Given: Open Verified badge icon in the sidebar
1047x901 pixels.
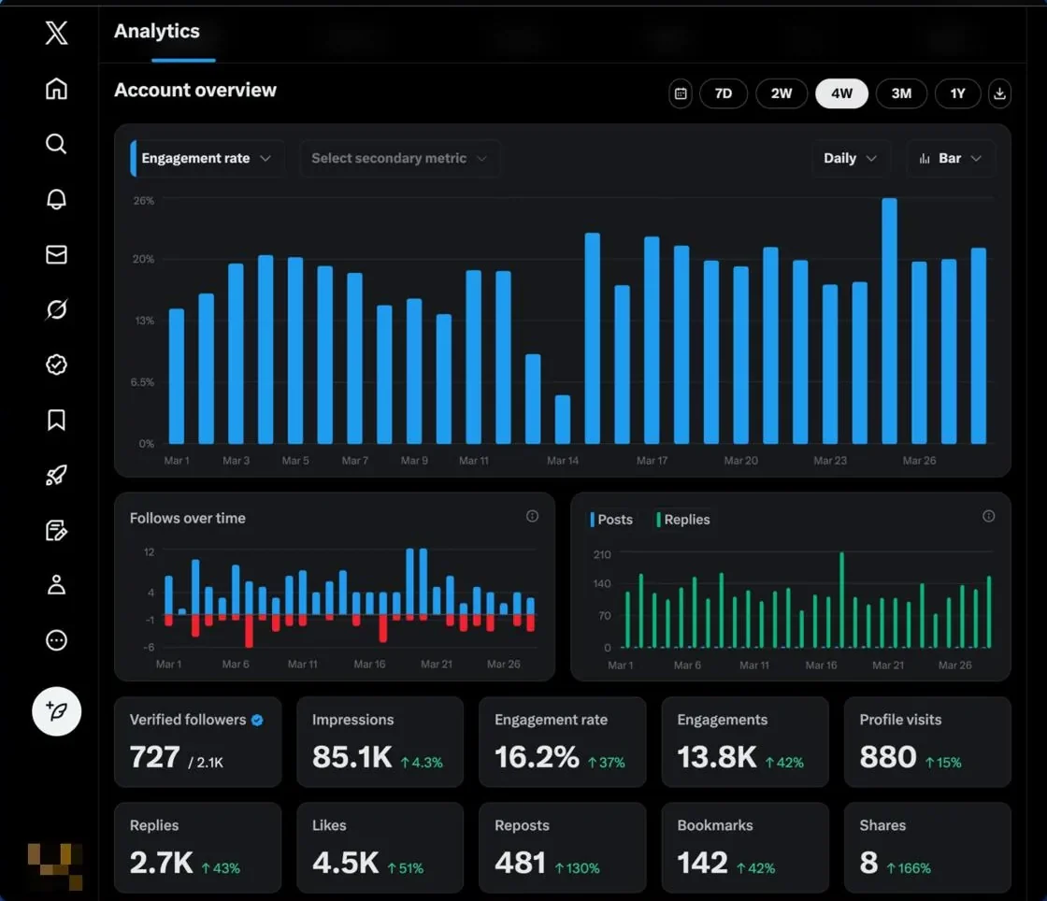Looking at the screenshot, I should [x=57, y=365].
